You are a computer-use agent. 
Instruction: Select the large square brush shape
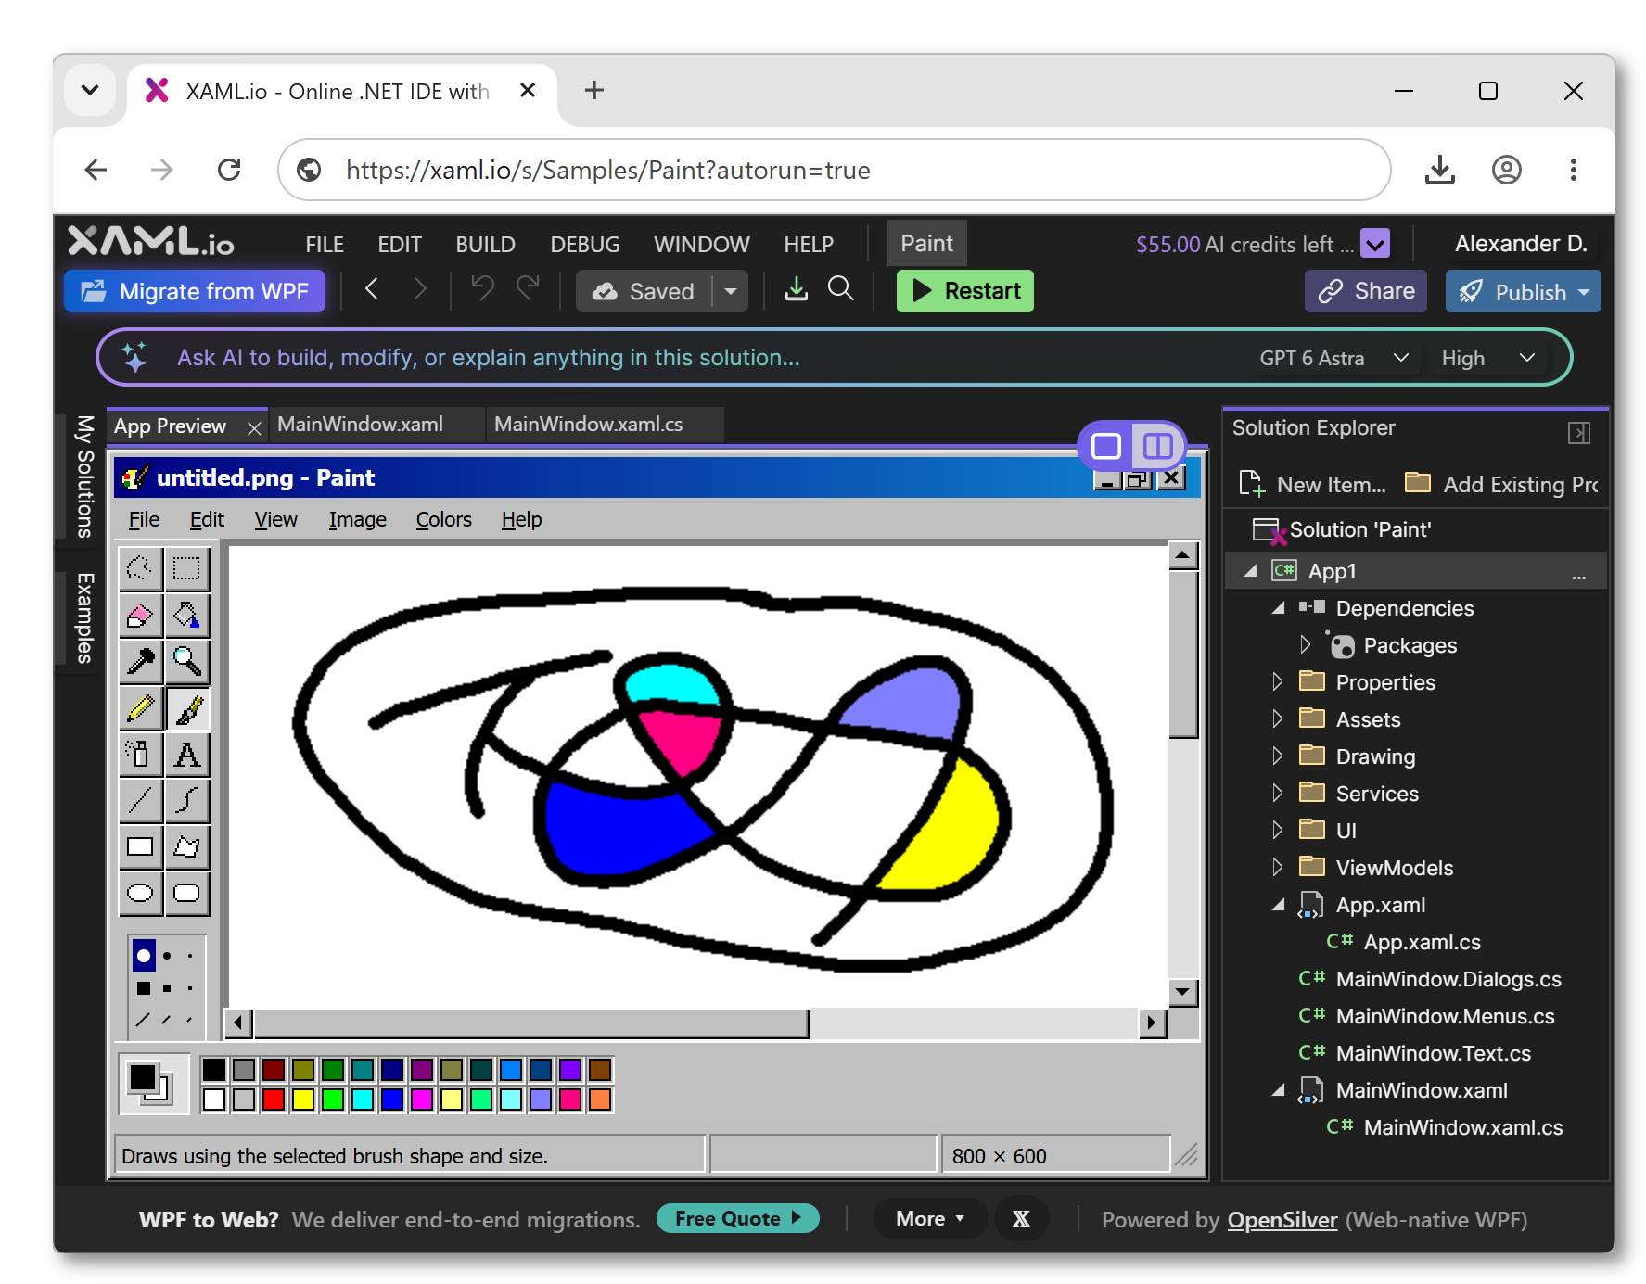[x=144, y=988]
